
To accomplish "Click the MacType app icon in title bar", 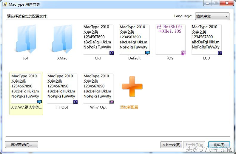I will point(5,4).
